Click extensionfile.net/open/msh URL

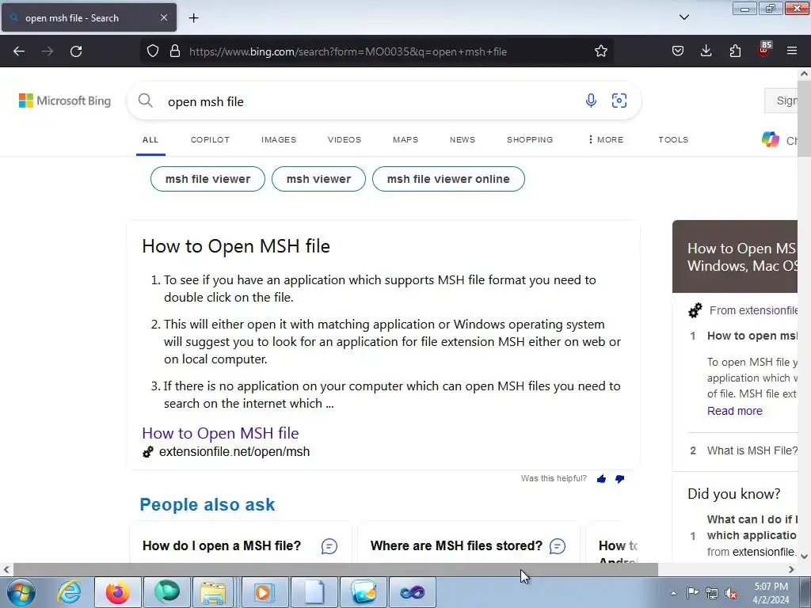click(x=234, y=452)
